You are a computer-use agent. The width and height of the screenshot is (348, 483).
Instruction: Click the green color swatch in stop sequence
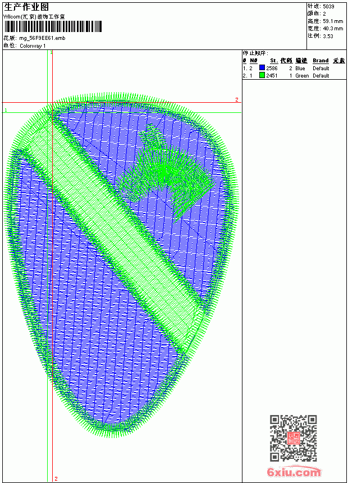click(x=262, y=75)
